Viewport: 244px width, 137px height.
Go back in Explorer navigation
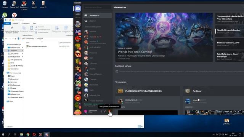coord(6,38)
